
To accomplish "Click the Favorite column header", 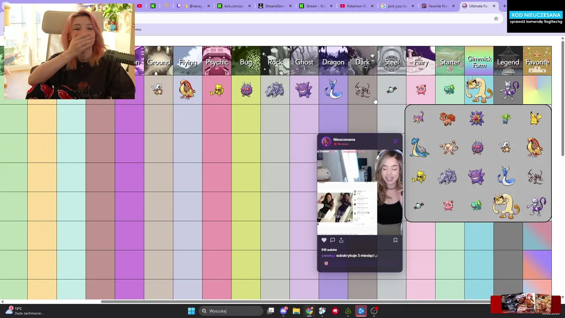I will [x=537, y=61].
